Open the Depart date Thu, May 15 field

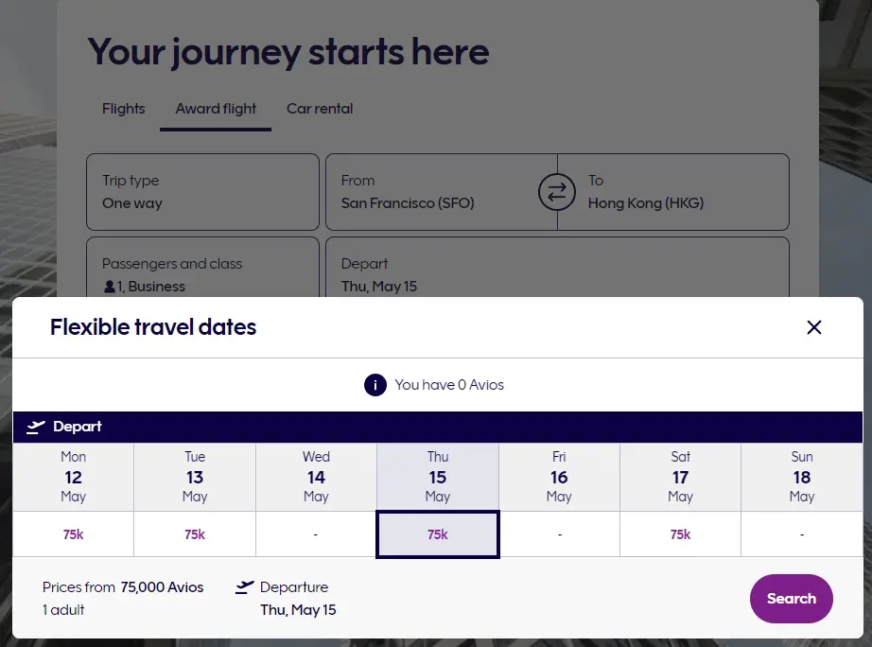(x=557, y=274)
